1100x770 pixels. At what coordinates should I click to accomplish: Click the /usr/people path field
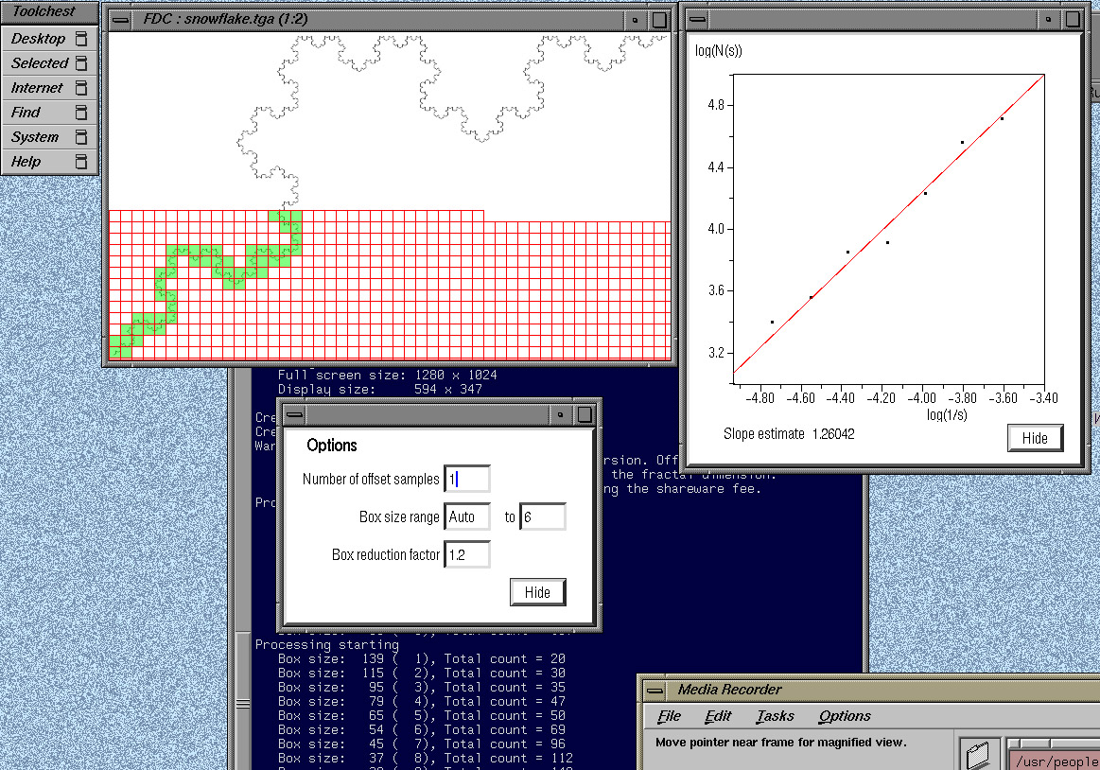click(1055, 761)
